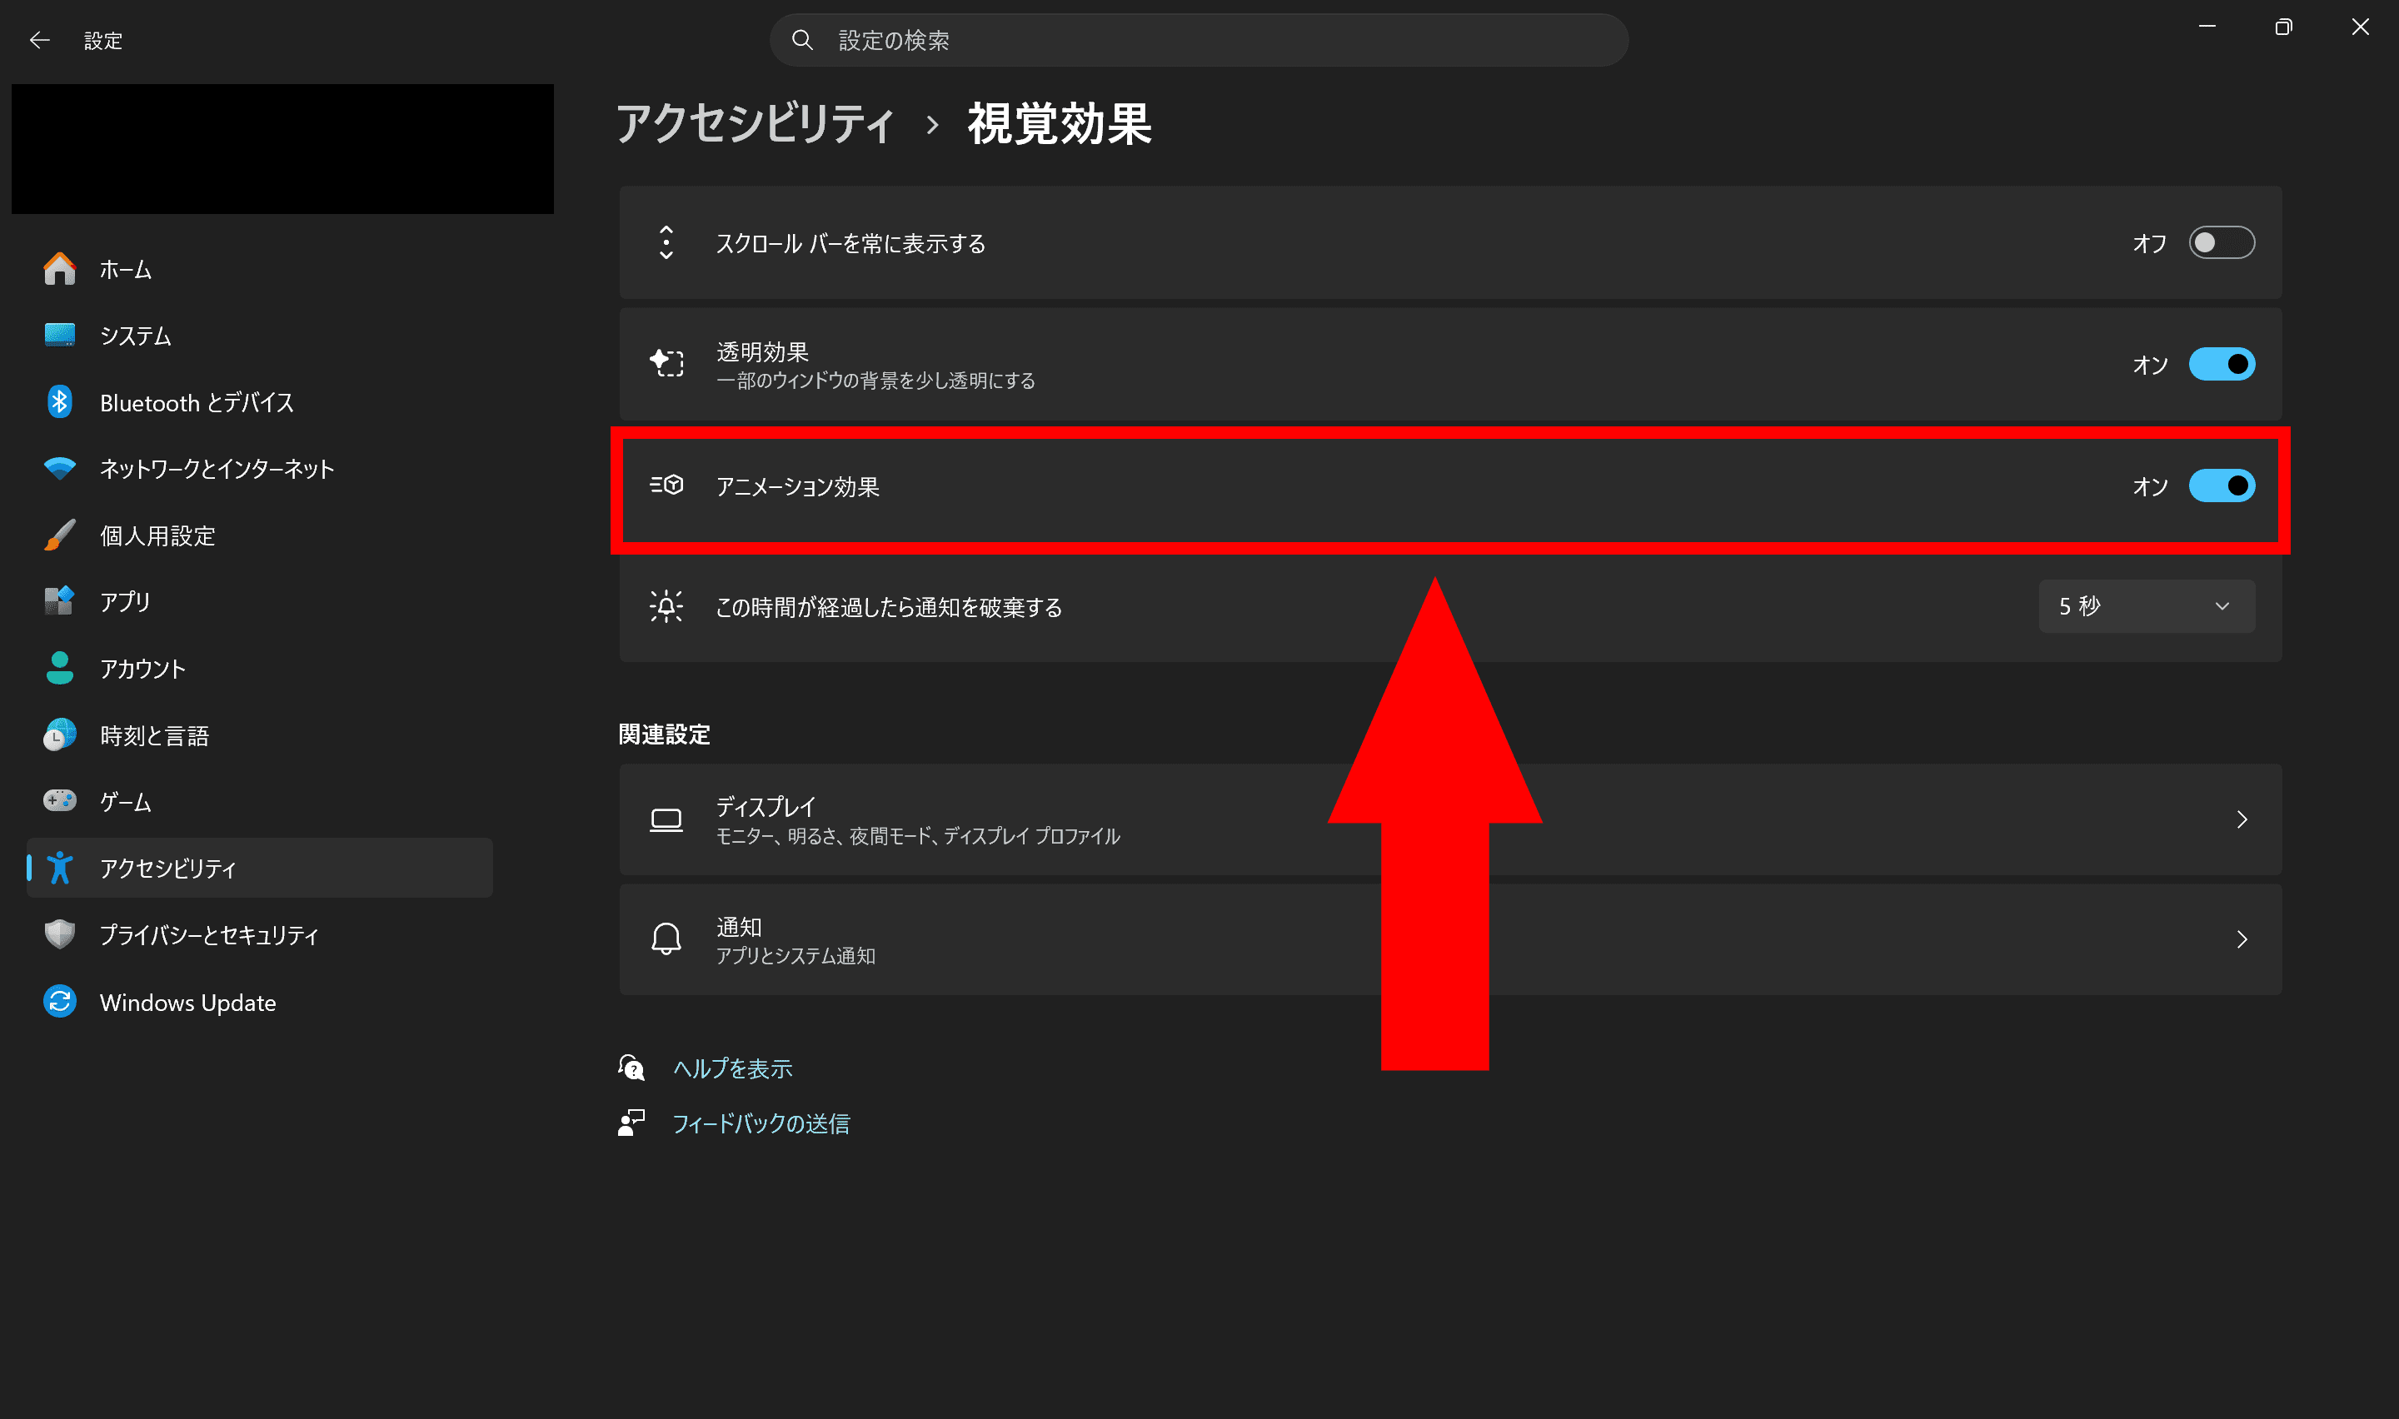Click the システム monitor icon
Image resolution: width=2399 pixels, height=1419 pixels.
[x=59, y=336]
